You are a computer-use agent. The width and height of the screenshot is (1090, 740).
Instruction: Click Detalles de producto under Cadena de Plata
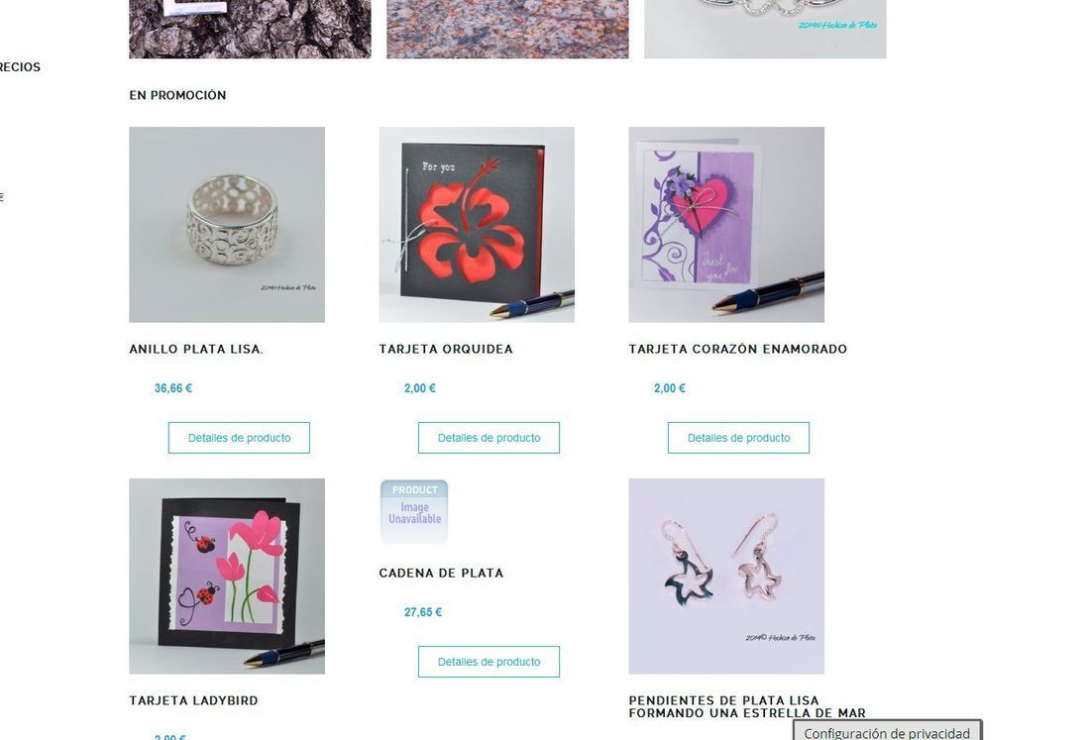pos(489,662)
